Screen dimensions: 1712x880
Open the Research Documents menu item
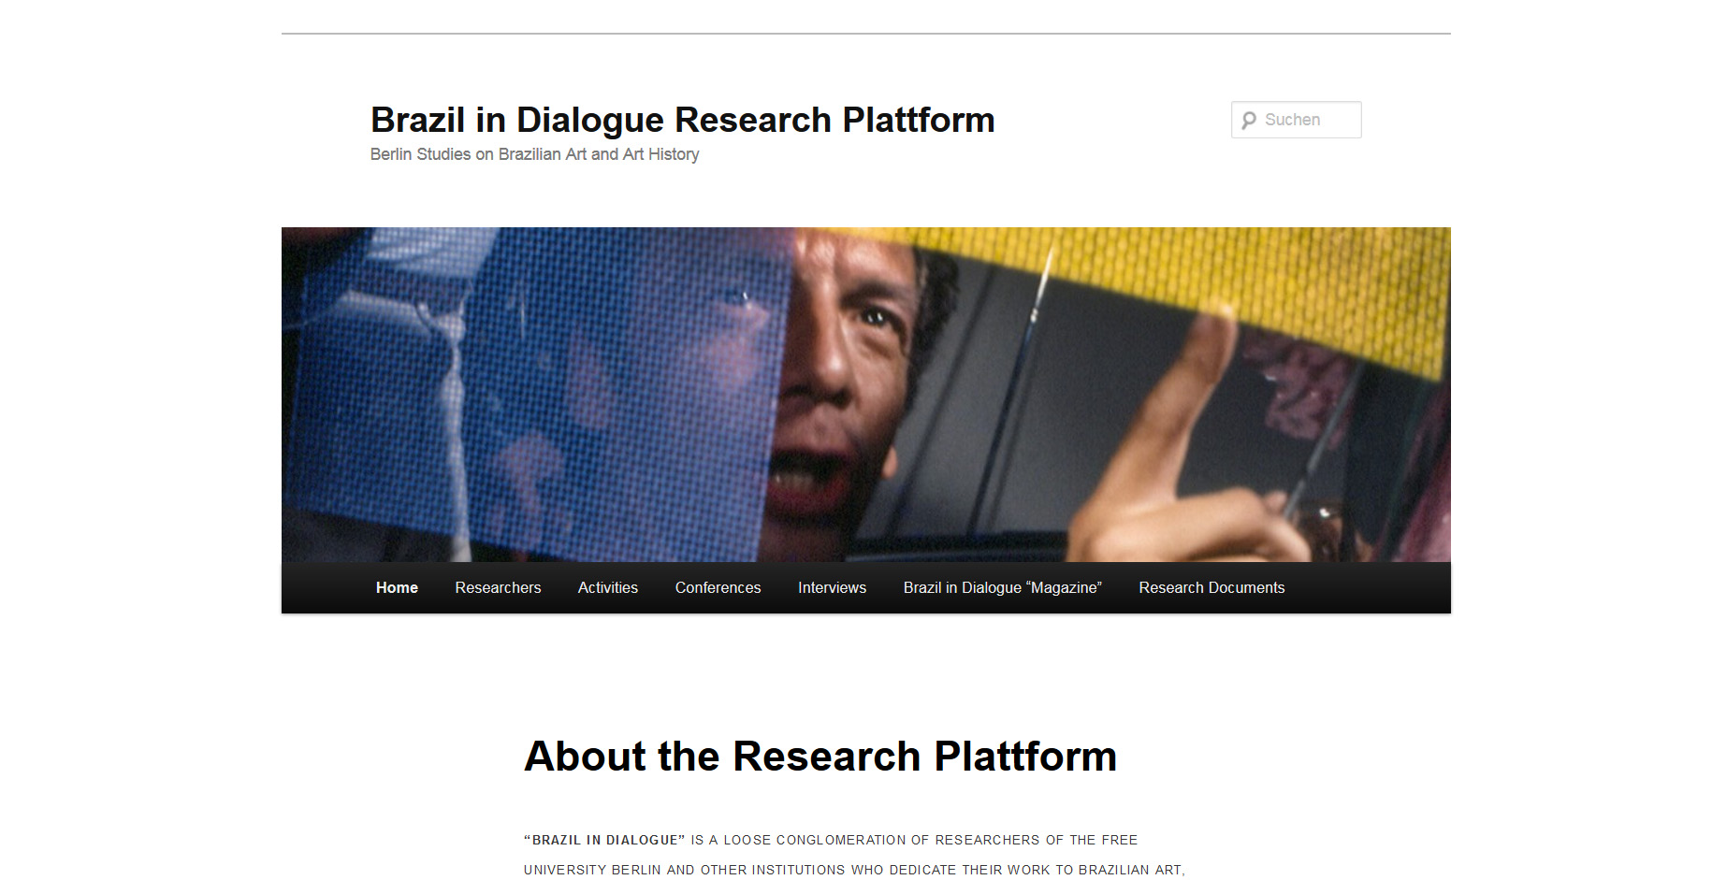pyautogui.click(x=1211, y=587)
